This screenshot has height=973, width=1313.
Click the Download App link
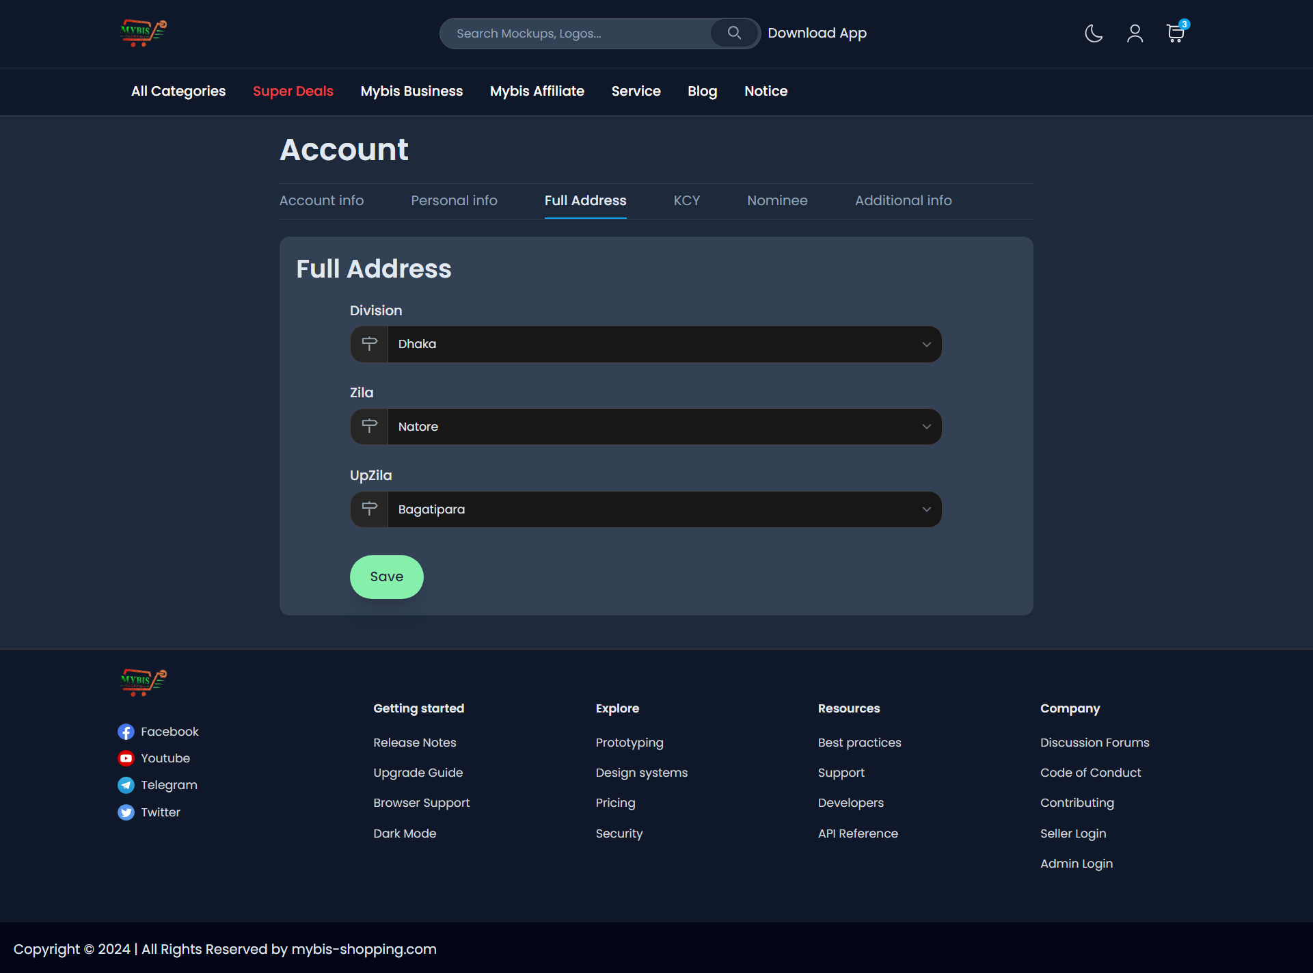(817, 33)
